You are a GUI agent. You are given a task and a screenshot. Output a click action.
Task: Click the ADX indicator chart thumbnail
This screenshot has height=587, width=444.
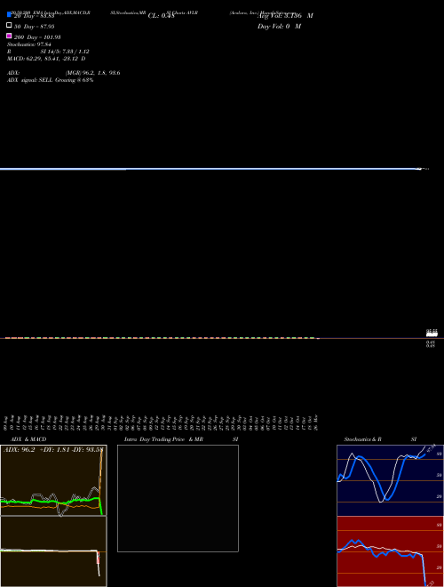click(53, 480)
